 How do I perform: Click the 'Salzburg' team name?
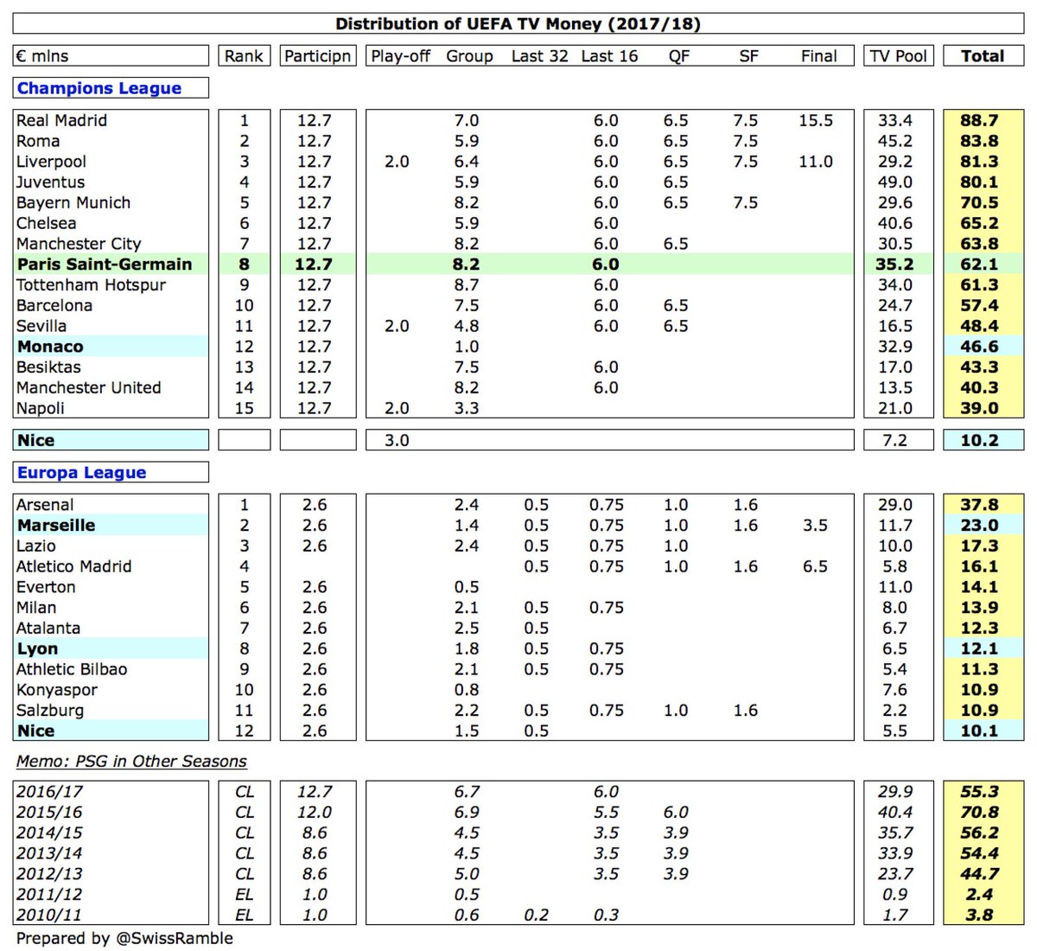click(50, 711)
